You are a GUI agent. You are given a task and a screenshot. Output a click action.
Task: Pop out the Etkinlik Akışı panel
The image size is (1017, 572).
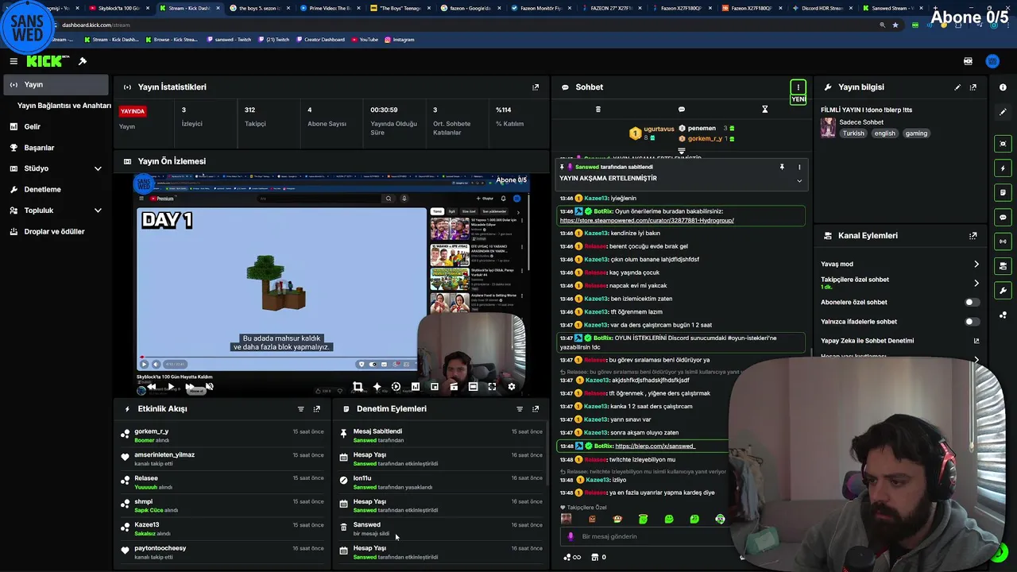coord(317,409)
